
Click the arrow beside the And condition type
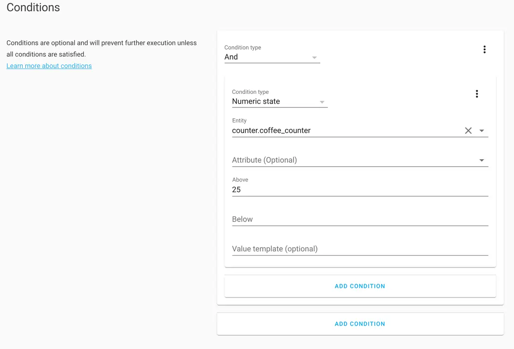point(314,57)
